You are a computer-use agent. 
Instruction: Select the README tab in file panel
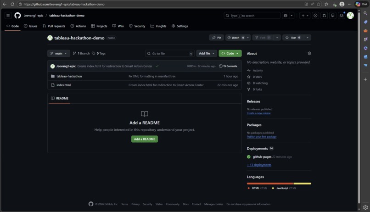point(60,98)
